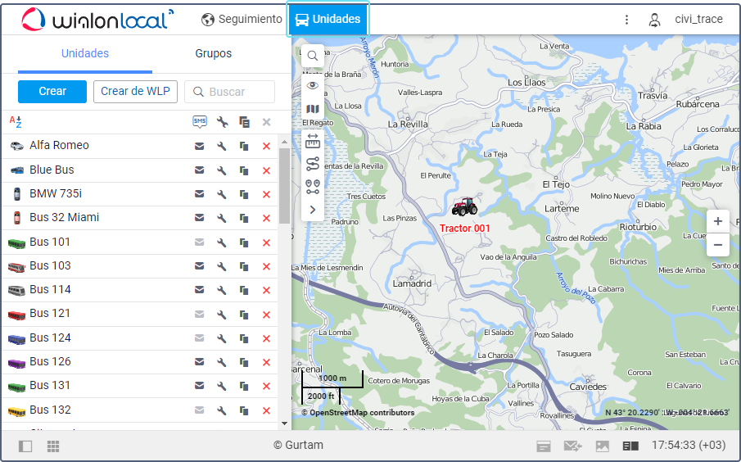Toggle the side panel layout icon
Image resolution: width=741 pixels, height=462 pixels.
(x=25, y=446)
